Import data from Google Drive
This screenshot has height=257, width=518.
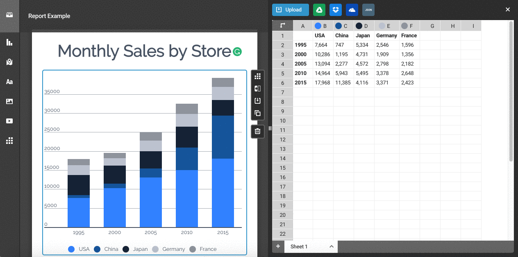319,10
